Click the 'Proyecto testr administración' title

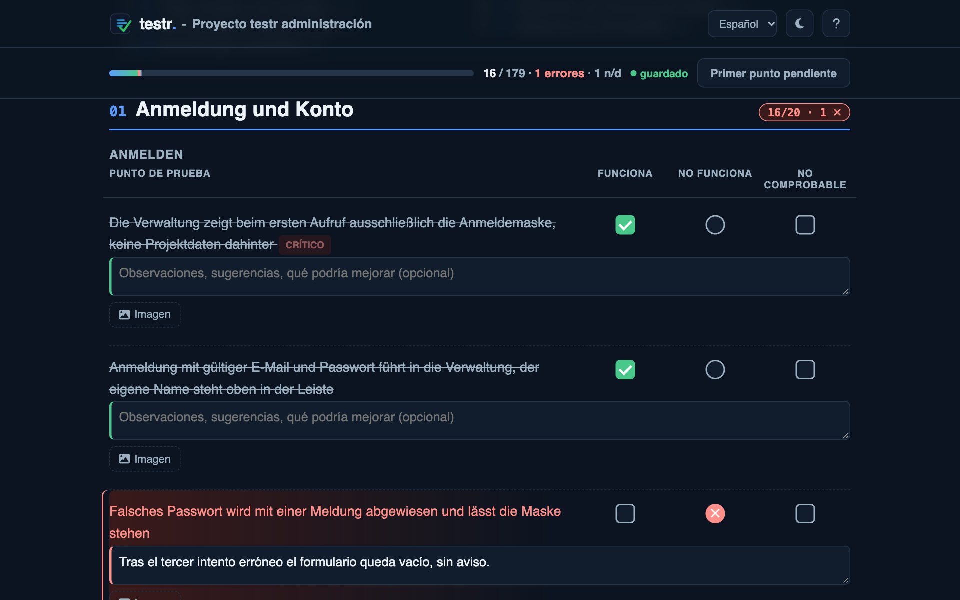282,24
